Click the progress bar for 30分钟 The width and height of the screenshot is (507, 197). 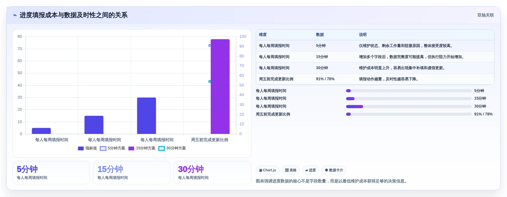[409, 107]
